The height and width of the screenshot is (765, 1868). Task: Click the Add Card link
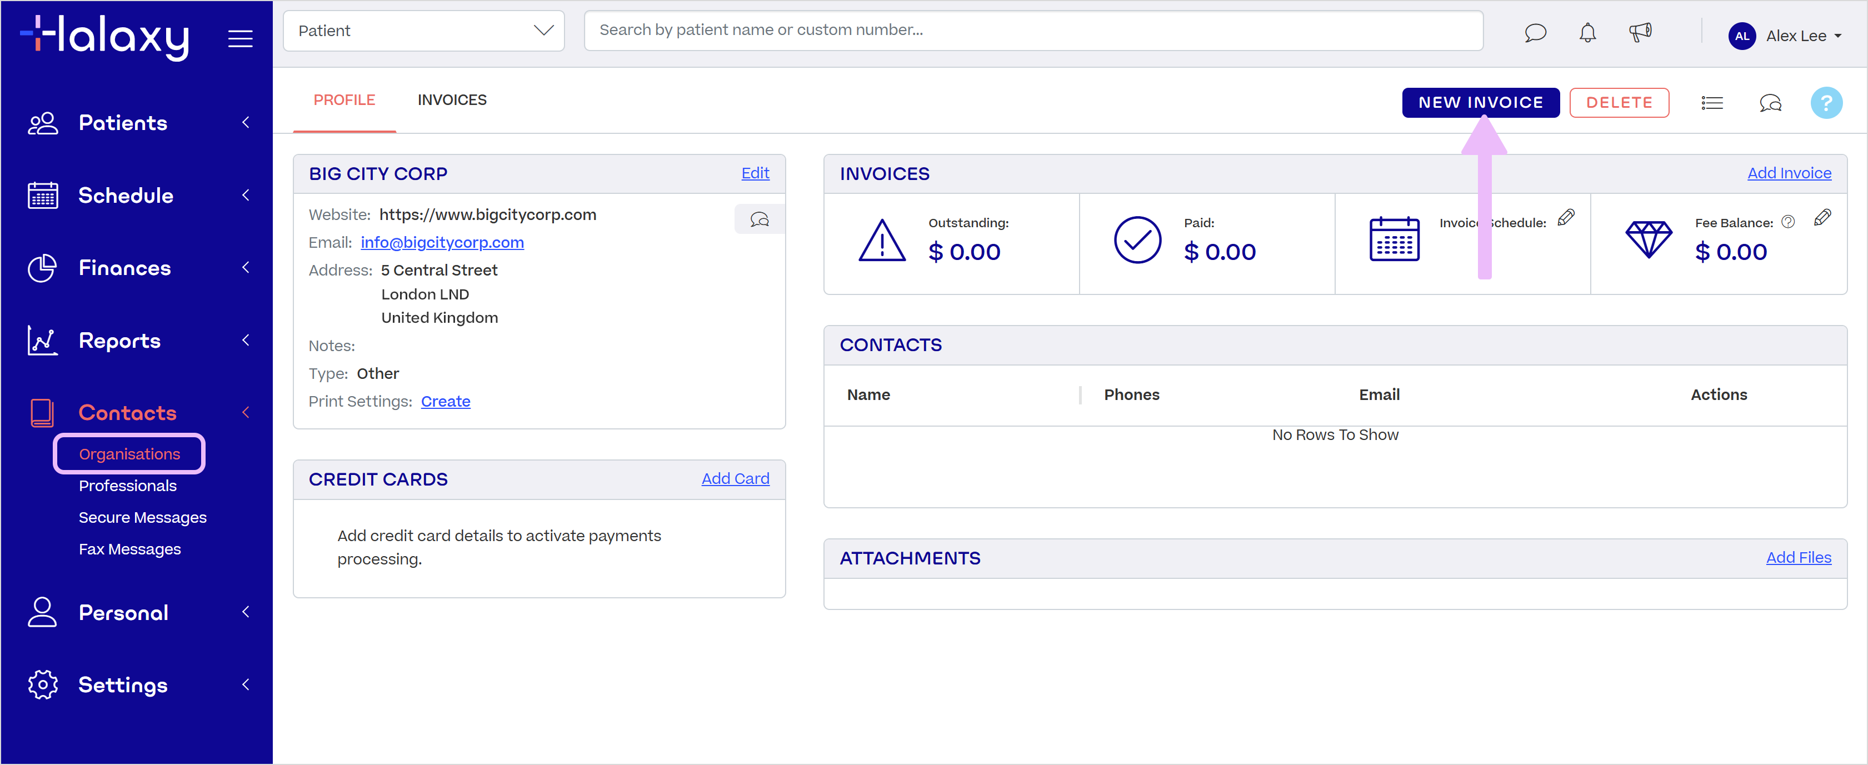(x=735, y=478)
